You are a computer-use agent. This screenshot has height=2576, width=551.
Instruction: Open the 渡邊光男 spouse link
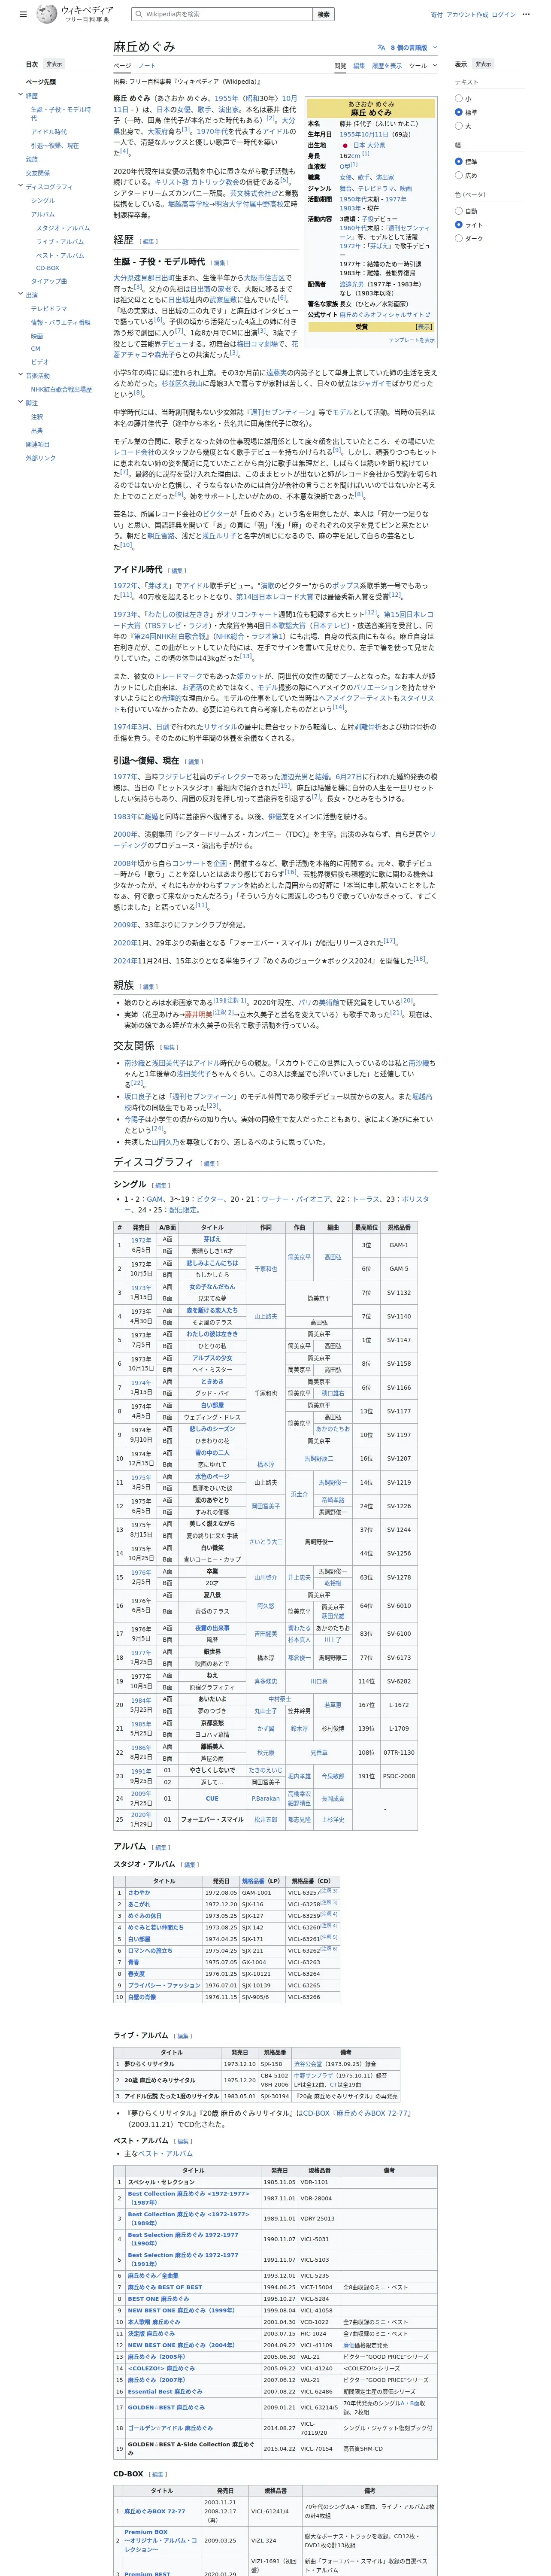click(x=351, y=284)
